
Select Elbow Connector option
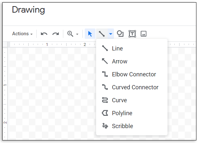coord(134,74)
